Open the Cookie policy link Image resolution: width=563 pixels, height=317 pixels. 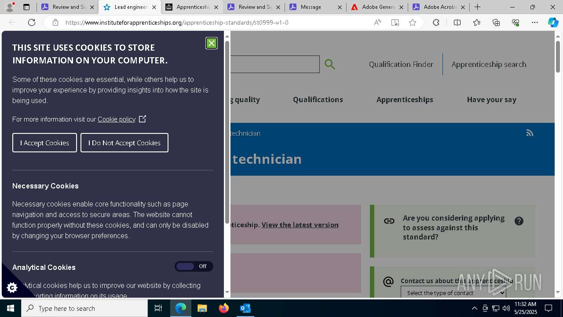(x=117, y=119)
